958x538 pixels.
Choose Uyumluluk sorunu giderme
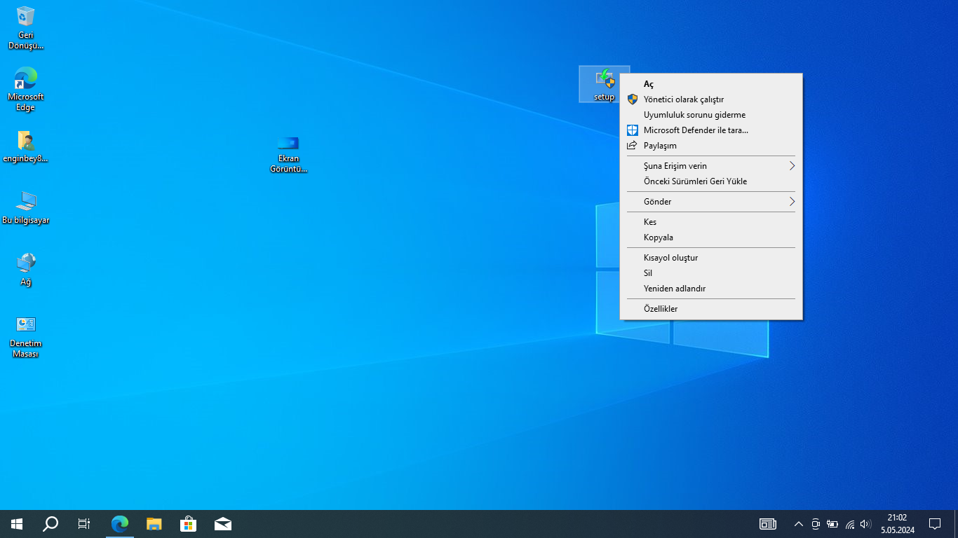711,115
